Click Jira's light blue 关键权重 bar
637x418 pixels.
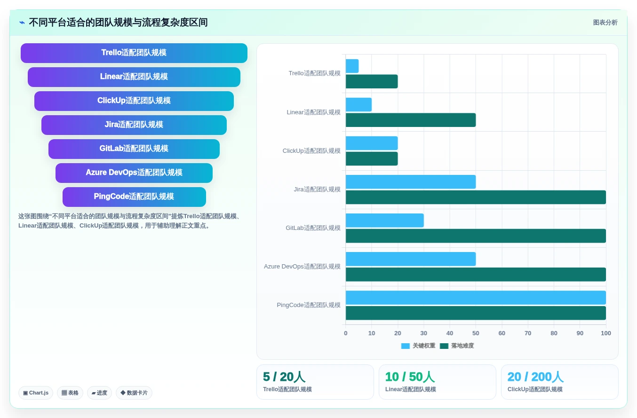point(411,182)
